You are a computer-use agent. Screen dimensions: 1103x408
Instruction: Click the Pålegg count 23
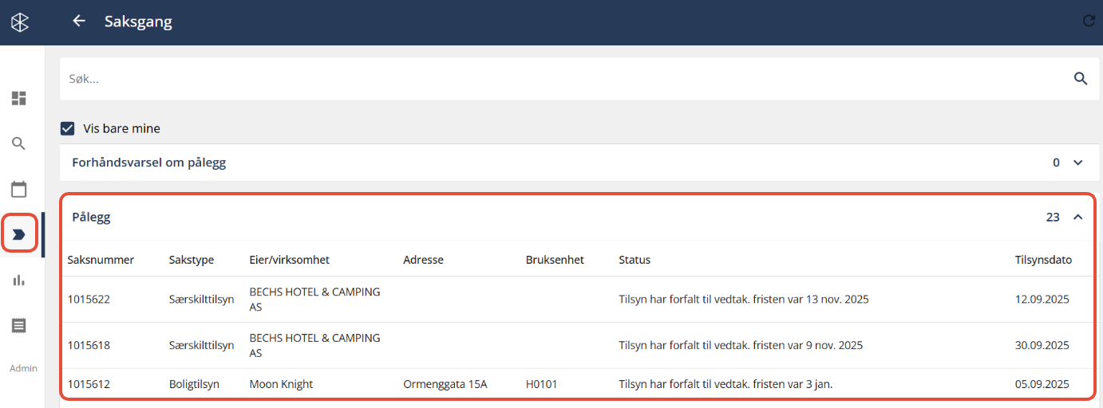pyautogui.click(x=1053, y=217)
